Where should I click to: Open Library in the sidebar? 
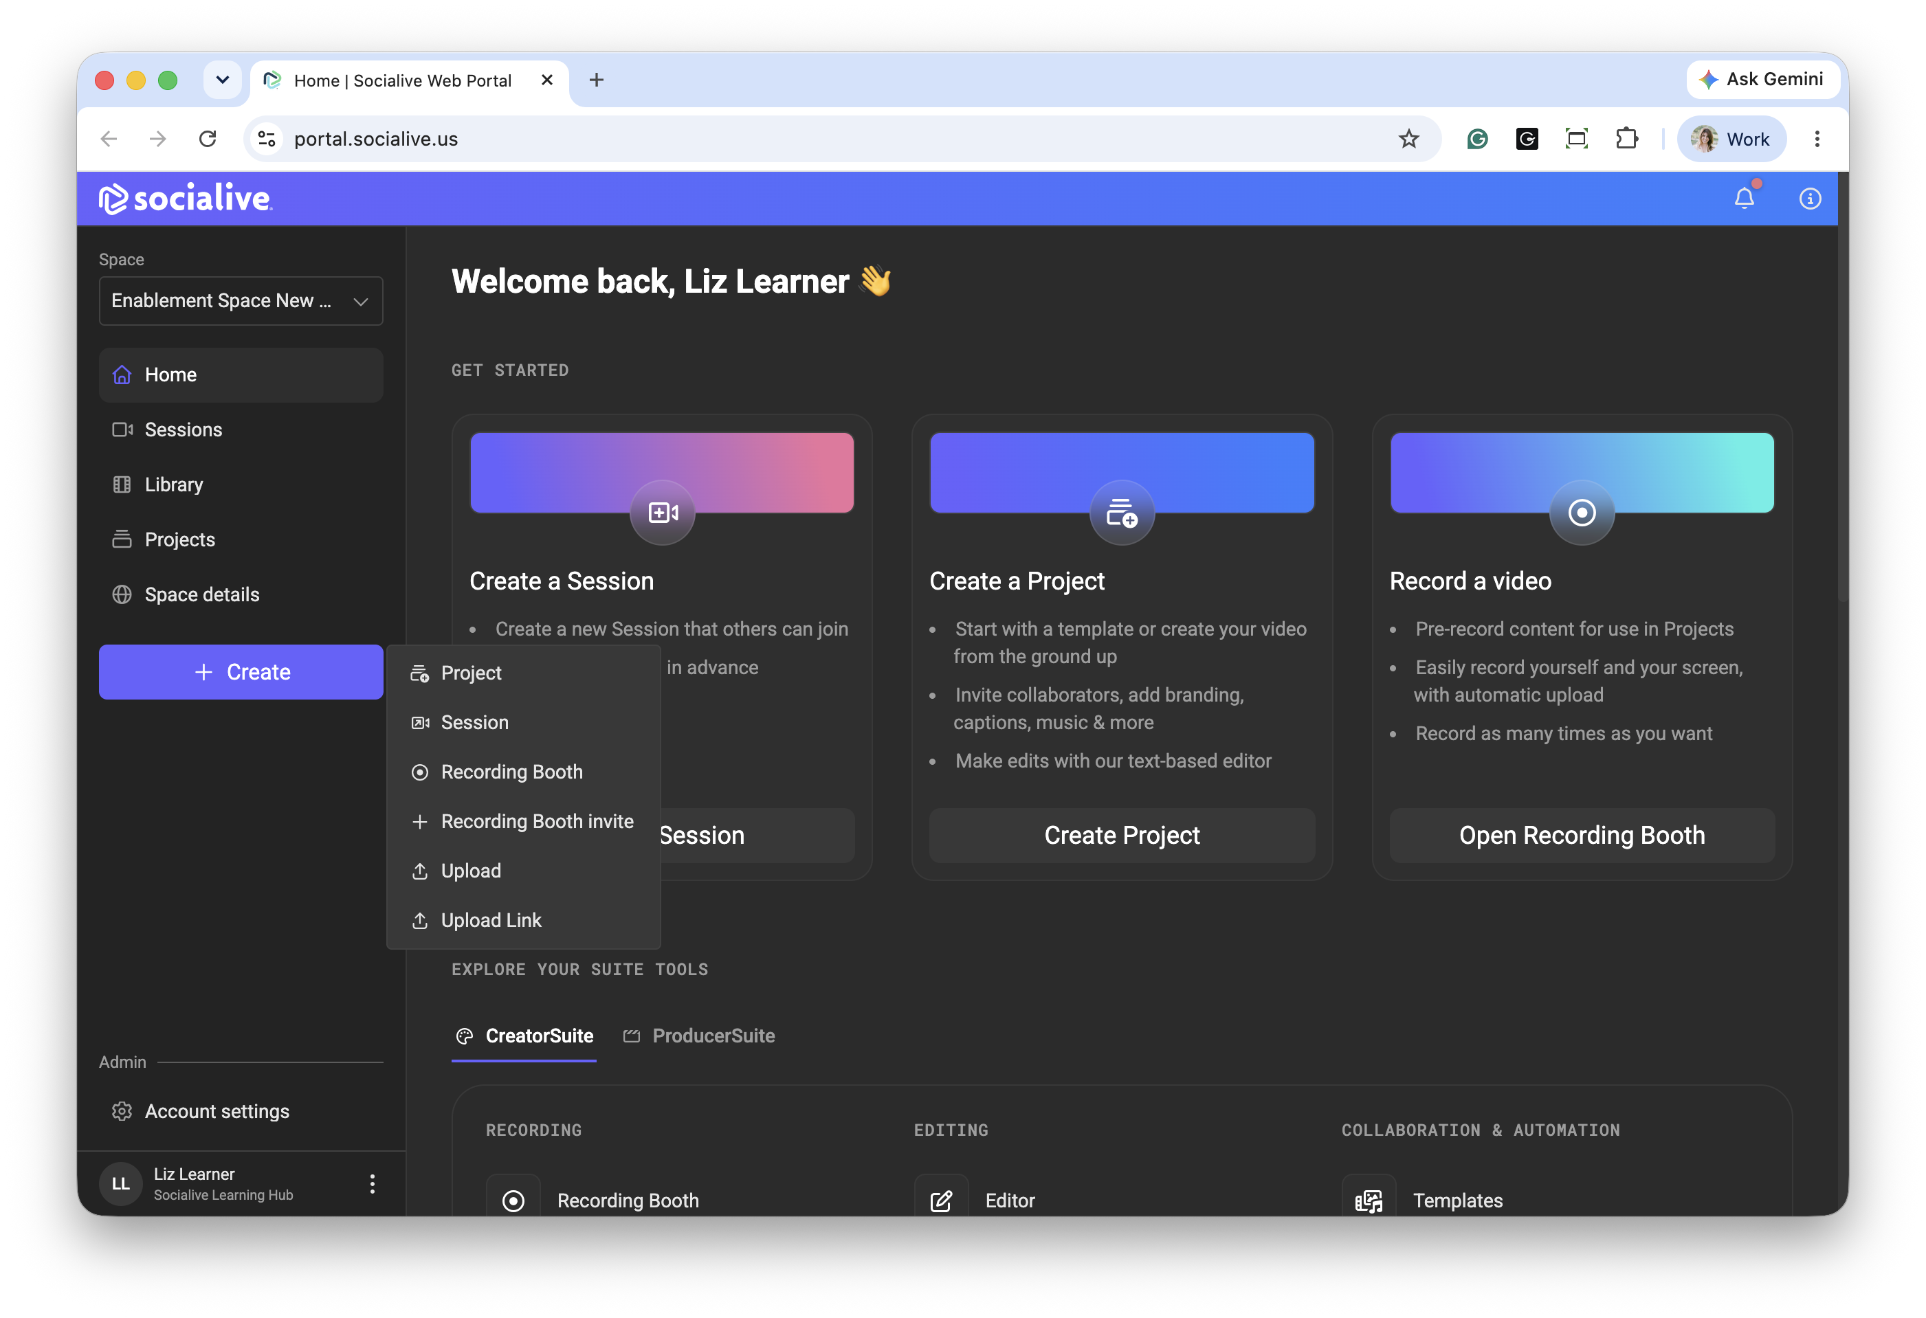click(x=241, y=484)
